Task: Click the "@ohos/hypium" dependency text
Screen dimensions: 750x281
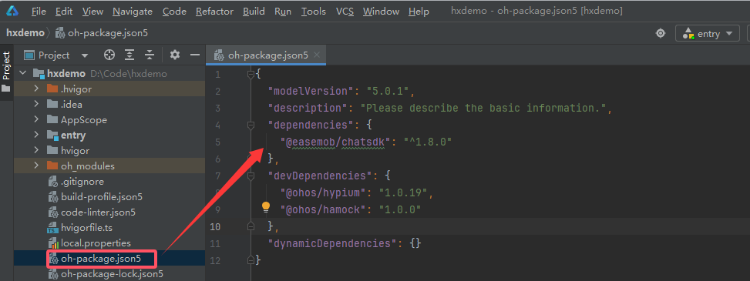Action: coord(324,193)
